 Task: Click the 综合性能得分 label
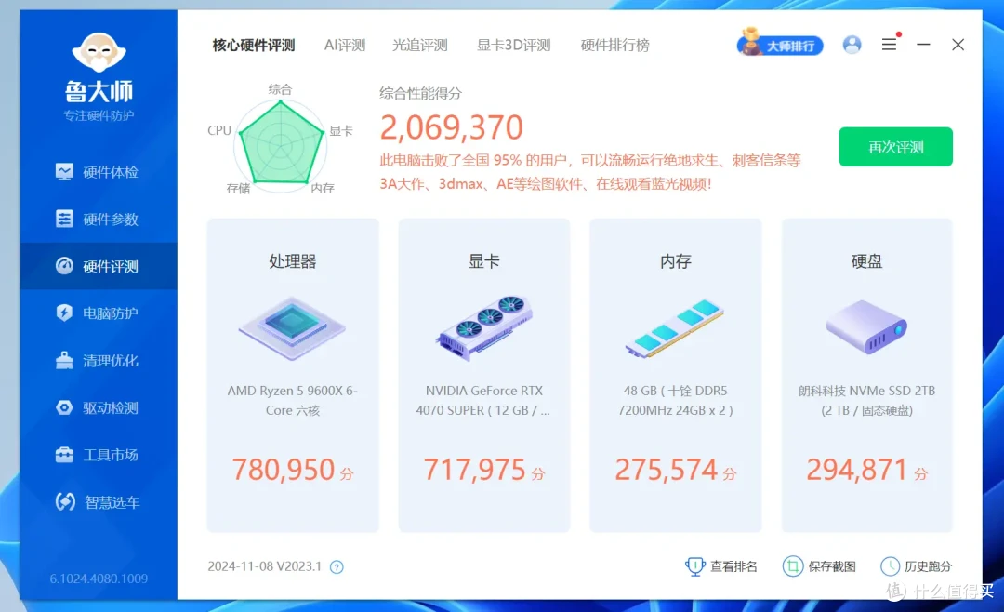coord(421,93)
